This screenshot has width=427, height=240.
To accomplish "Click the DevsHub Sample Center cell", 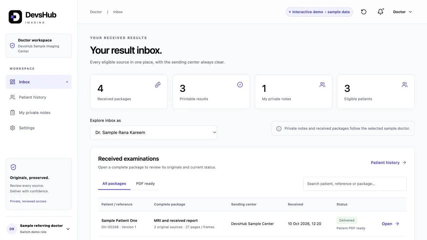I will pyautogui.click(x=253, y=224).
